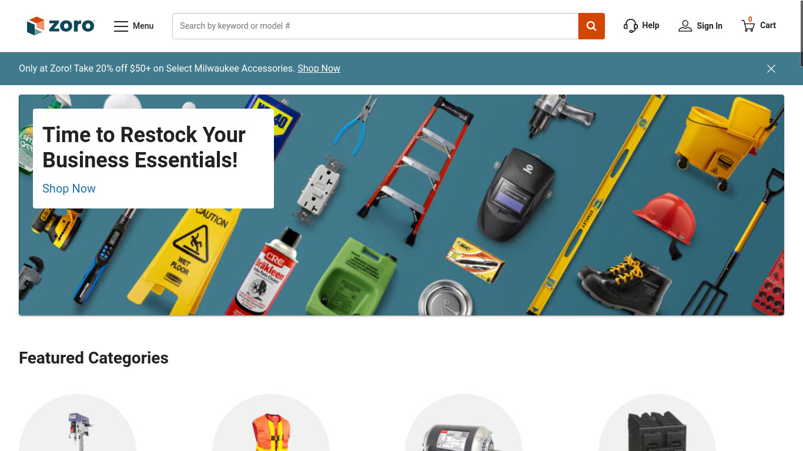Click the Help headset icon
Image resolution: width=803 pixels, height=451 pixels.
click(631, 26)
